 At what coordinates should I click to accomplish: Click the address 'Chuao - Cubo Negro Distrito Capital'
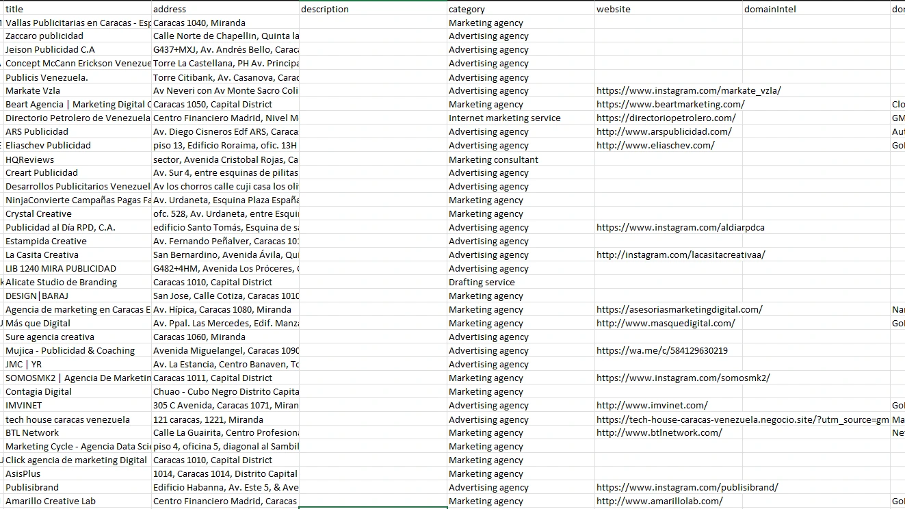point(225,392)
